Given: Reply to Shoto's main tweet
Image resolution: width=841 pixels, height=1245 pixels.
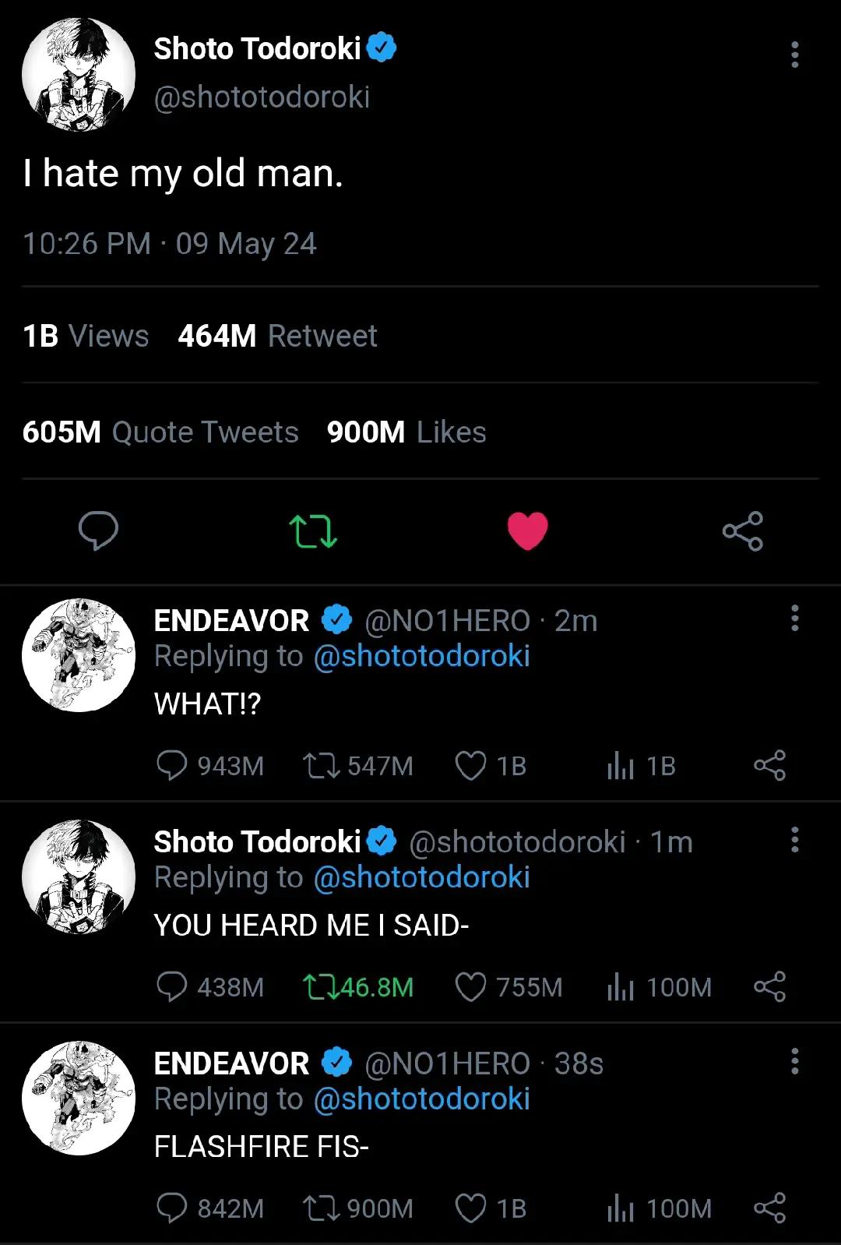Looking at the screenshot, I should coord(98,531).
